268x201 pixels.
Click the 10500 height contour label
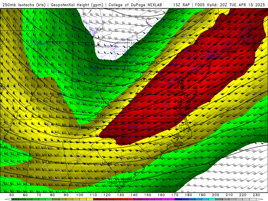pyautogui.click(x=90, y=150)
